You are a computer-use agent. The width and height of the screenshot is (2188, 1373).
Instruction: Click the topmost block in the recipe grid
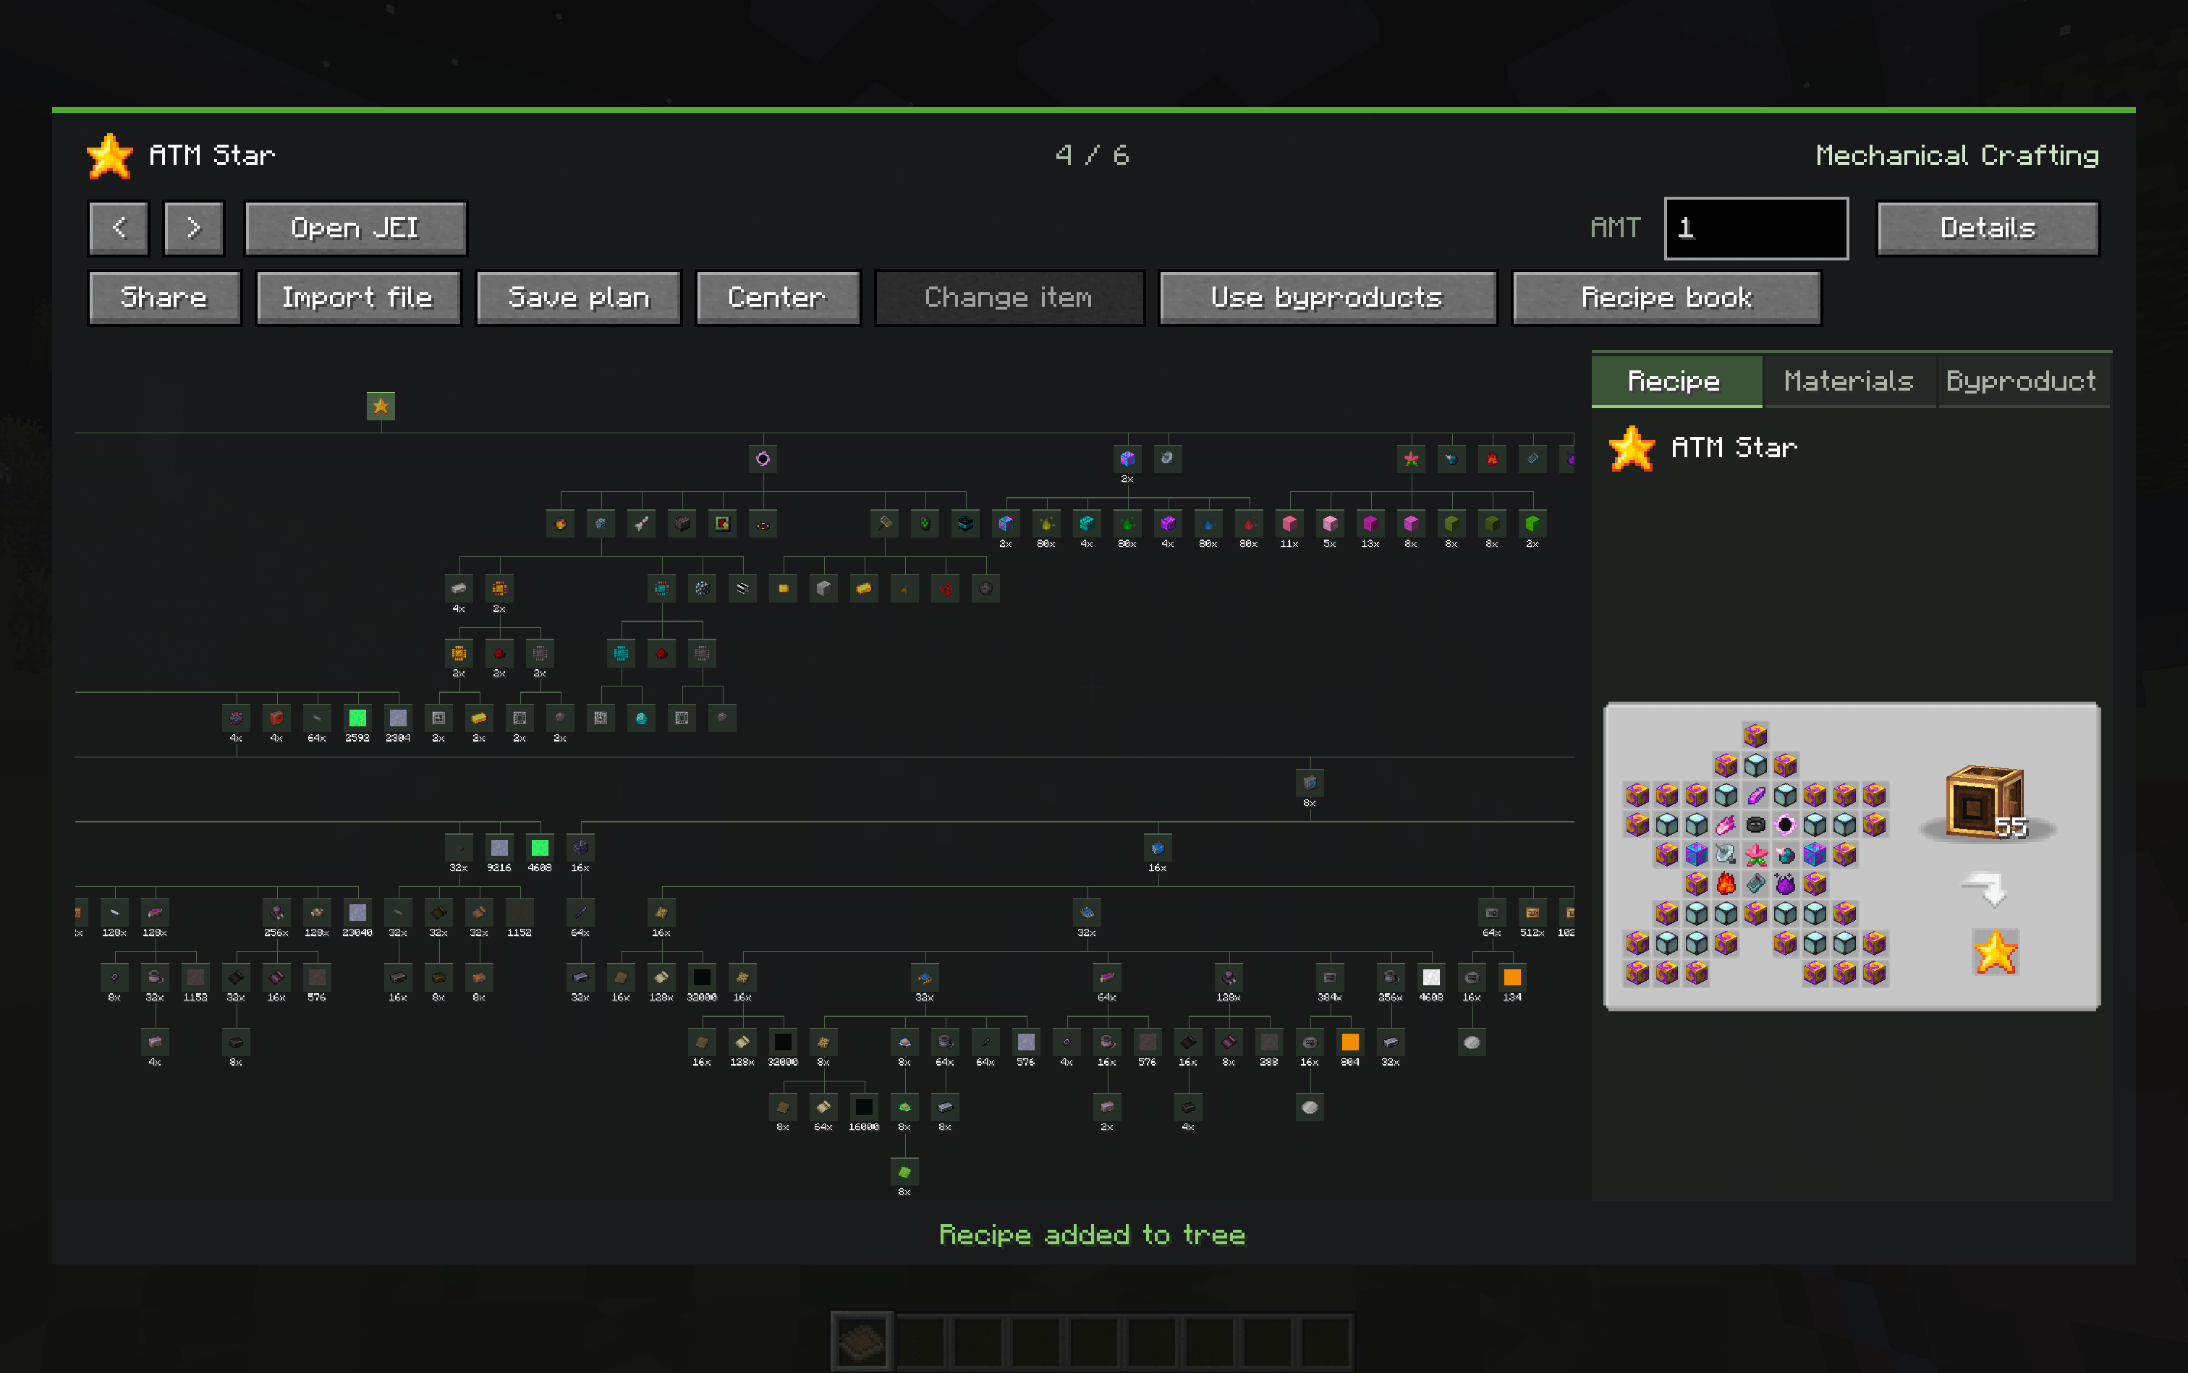(1755, 736)
